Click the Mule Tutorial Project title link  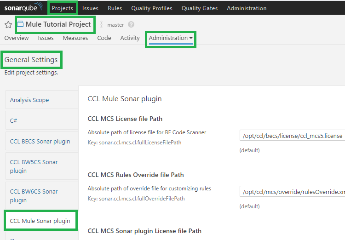58,24
